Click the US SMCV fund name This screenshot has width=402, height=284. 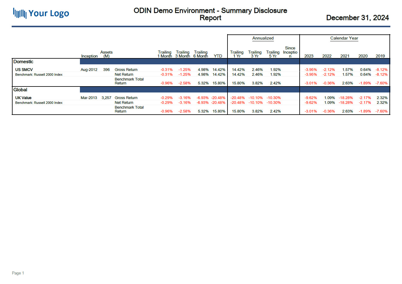24,70
